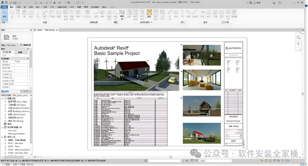The image size is (308, 166).
Task: Close the A001 - Title Sheet view tab
Action: (57, 30)
